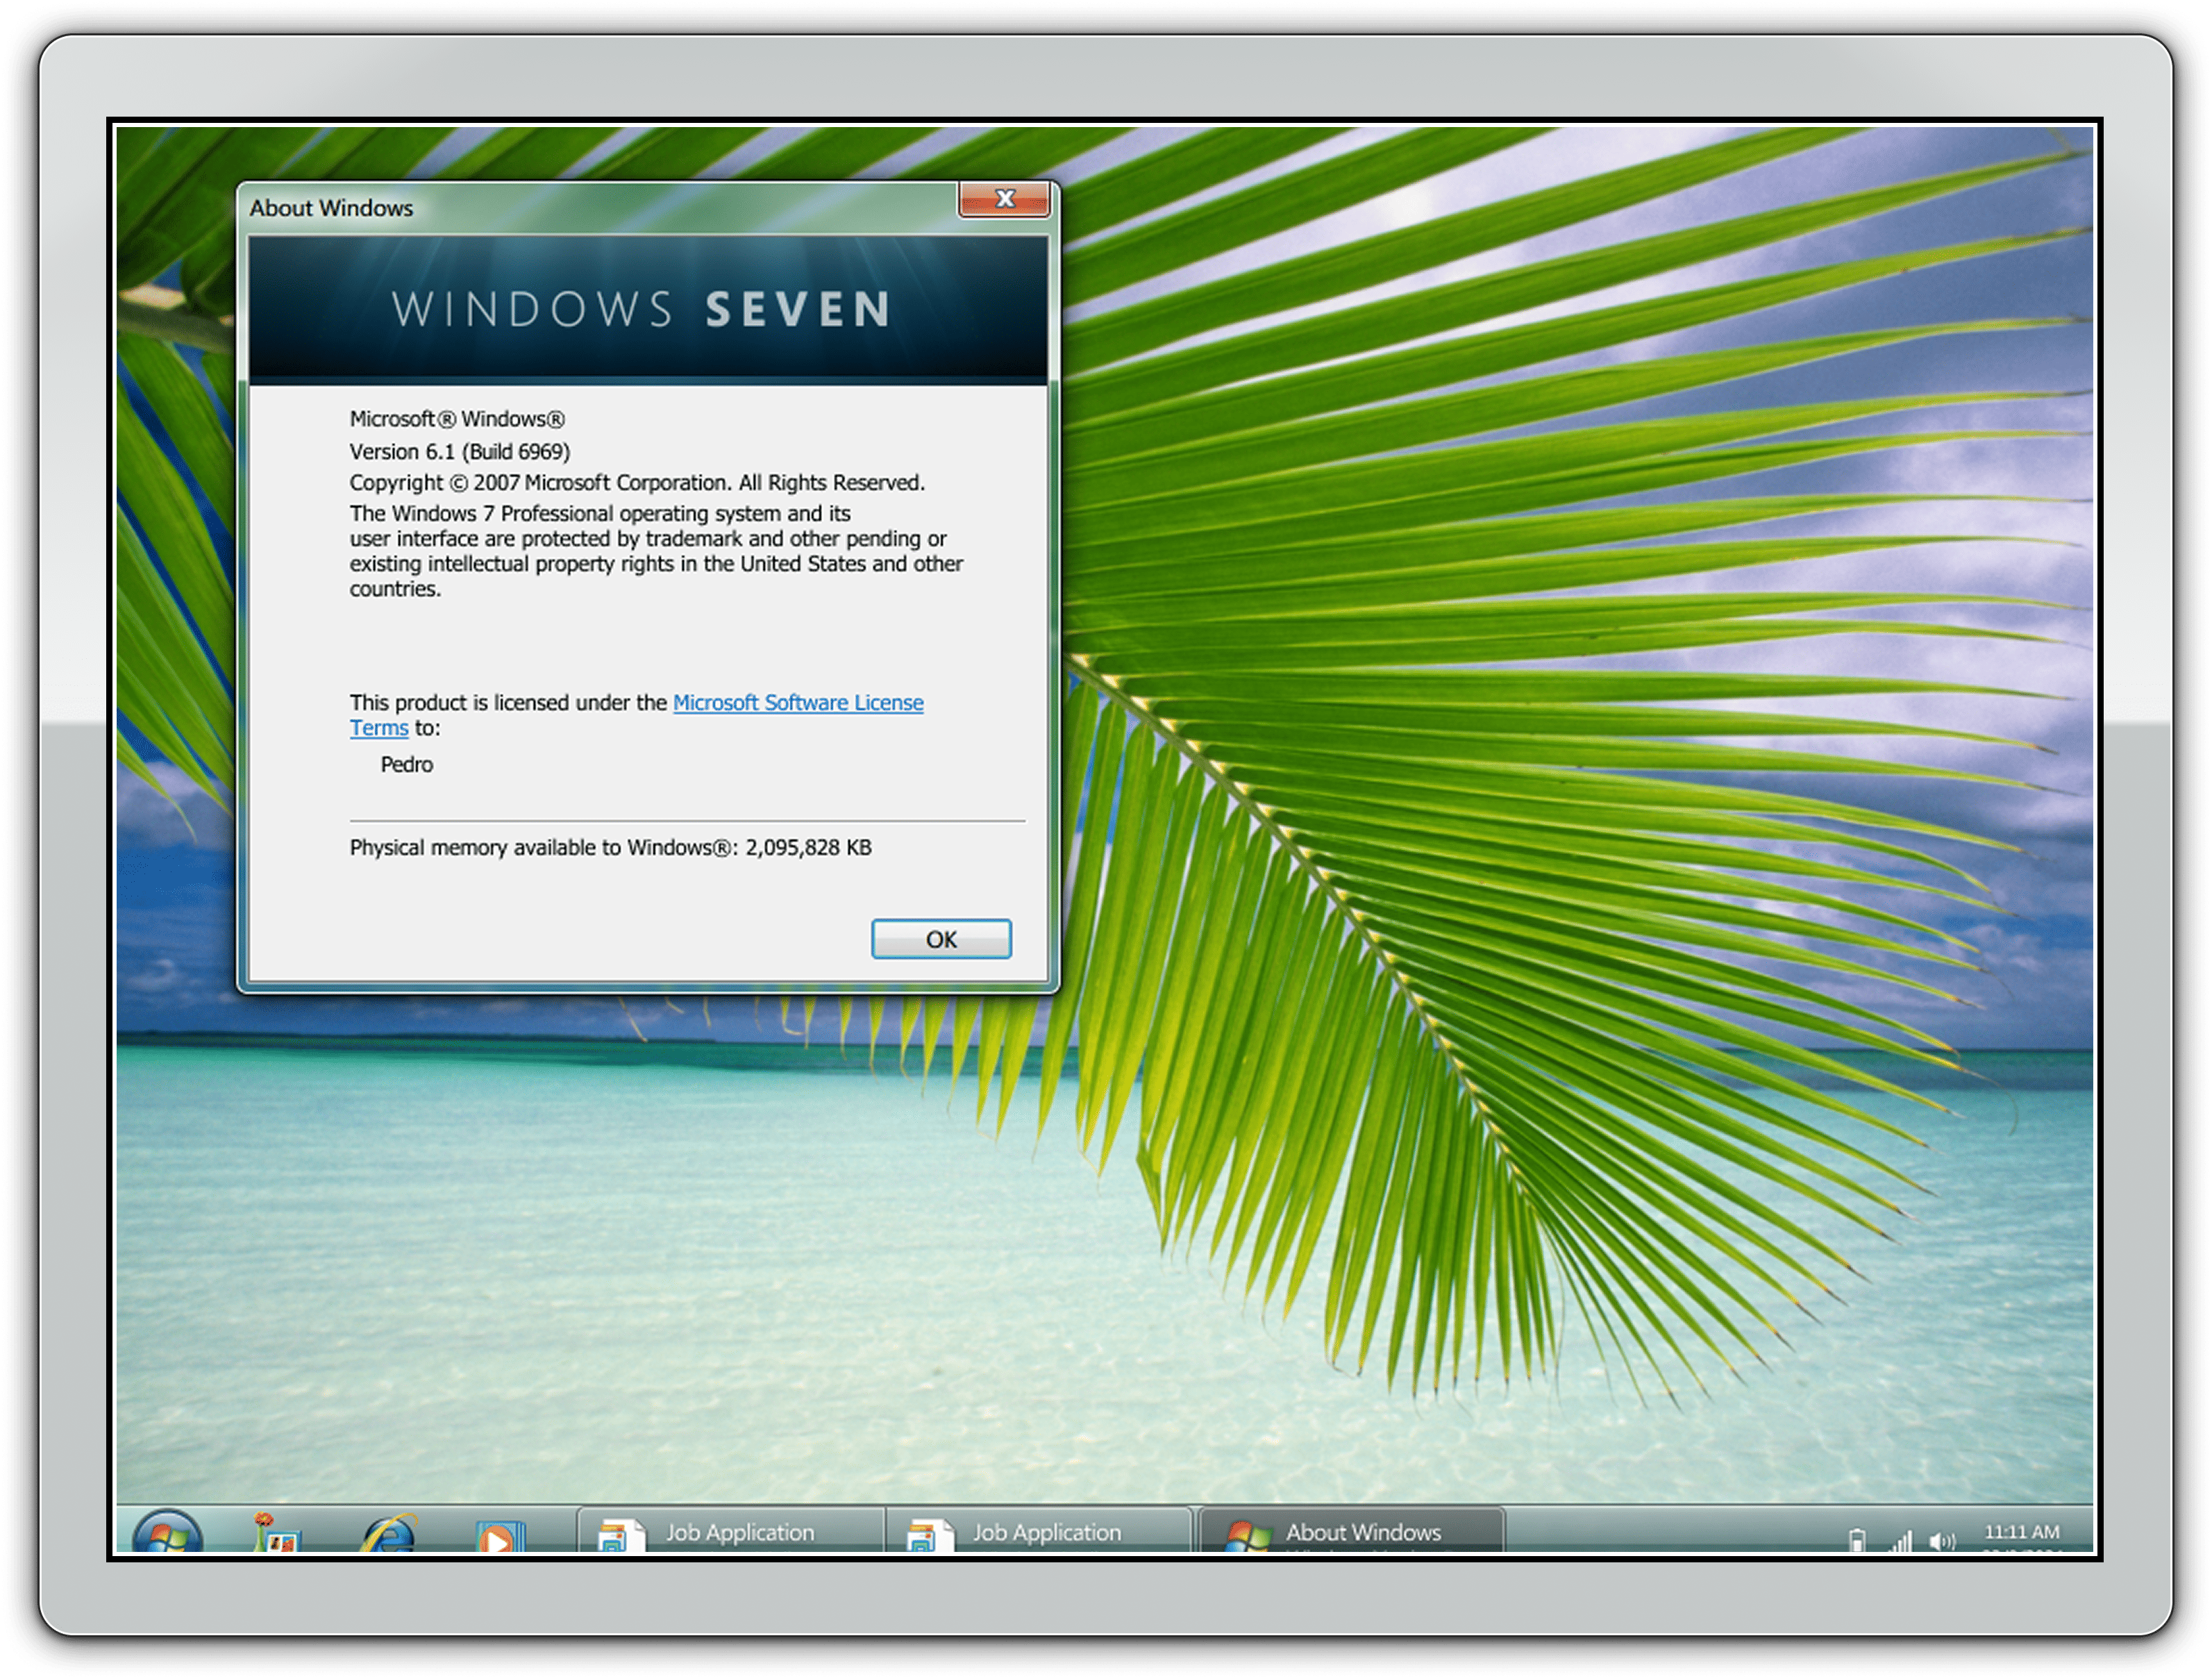Close the About Windows dialog

click(1004, 199)
